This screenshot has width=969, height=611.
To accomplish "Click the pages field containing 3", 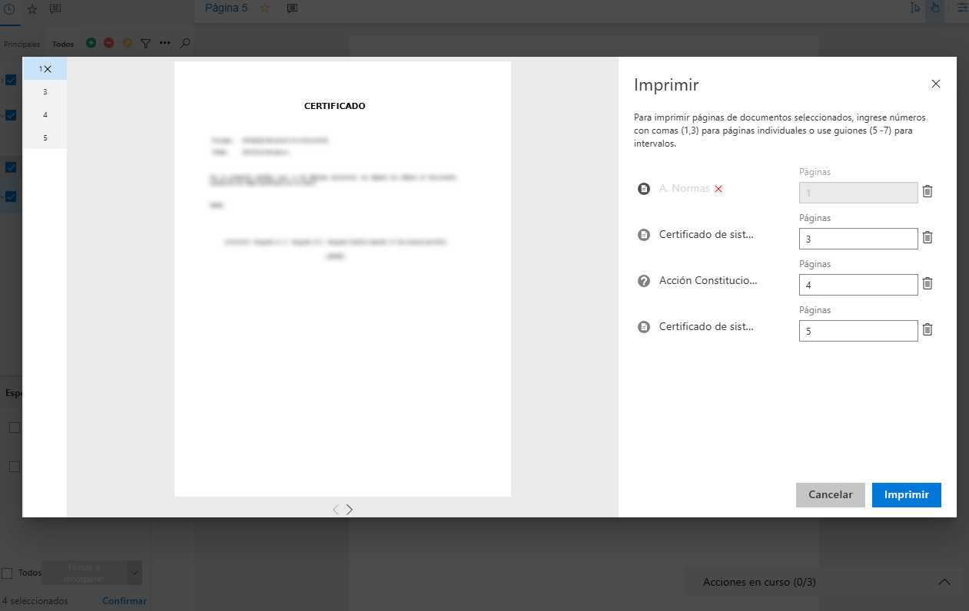I will click(x=858, y=239).
